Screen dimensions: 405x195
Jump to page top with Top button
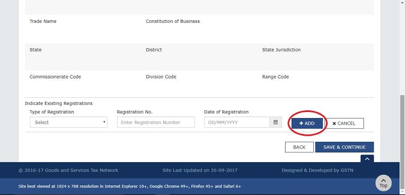(383, 183)
